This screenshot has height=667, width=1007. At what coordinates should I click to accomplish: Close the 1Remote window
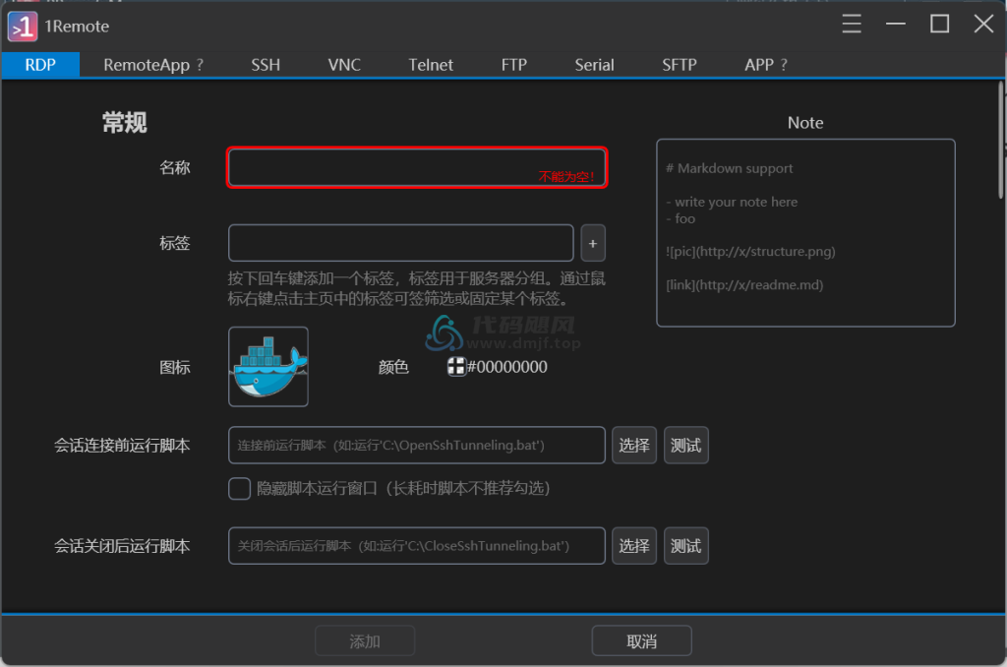983,24
